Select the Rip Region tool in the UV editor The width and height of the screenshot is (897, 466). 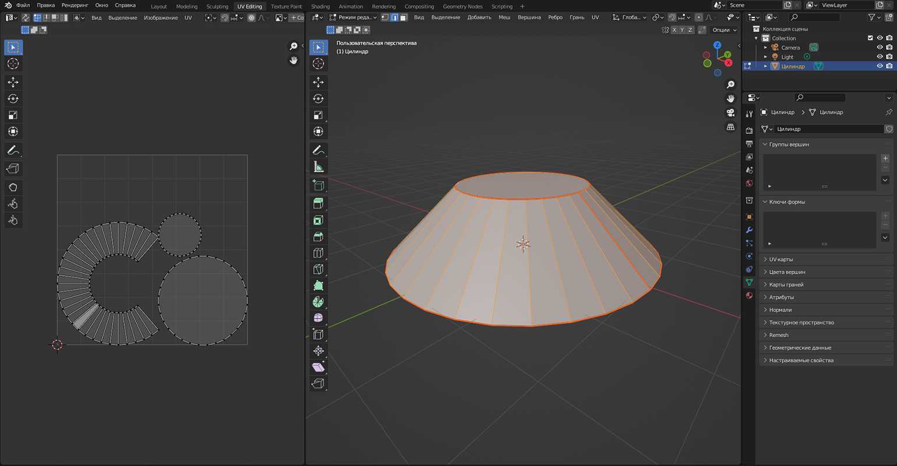(13, 168)
